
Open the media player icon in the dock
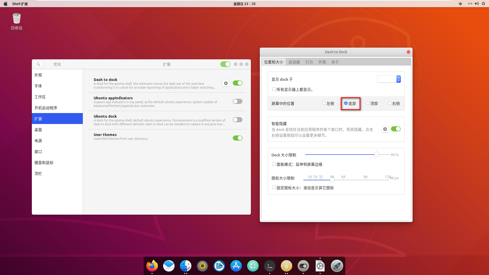click(x=202, y=266)
